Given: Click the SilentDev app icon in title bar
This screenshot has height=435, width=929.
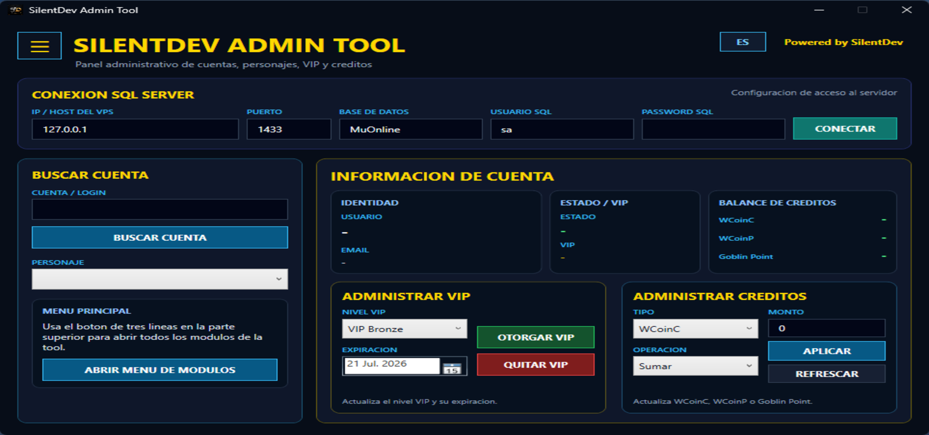Looking at the screenshot, I should pyautogui.click(x=15, y=10).
